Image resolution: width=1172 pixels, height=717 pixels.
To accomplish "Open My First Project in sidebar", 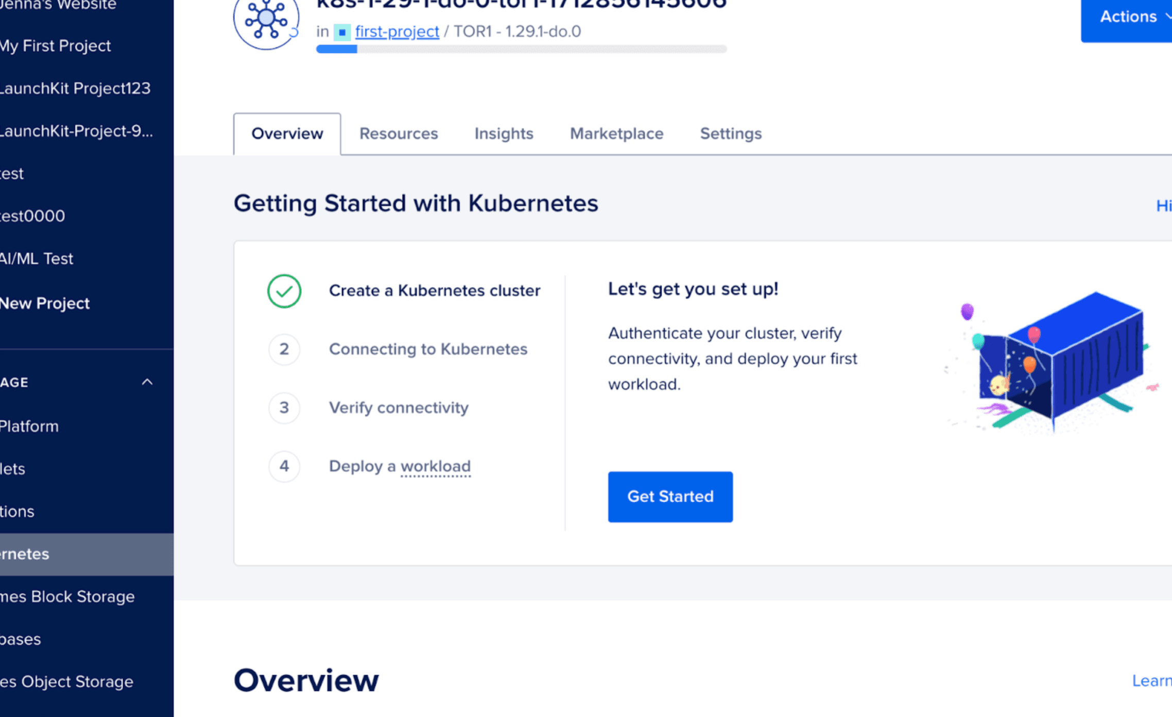I will (x=55, y=46).
